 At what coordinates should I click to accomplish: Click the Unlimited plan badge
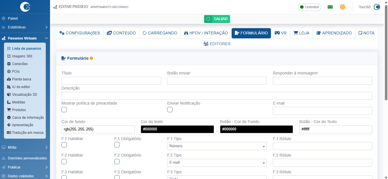[309, 7]
